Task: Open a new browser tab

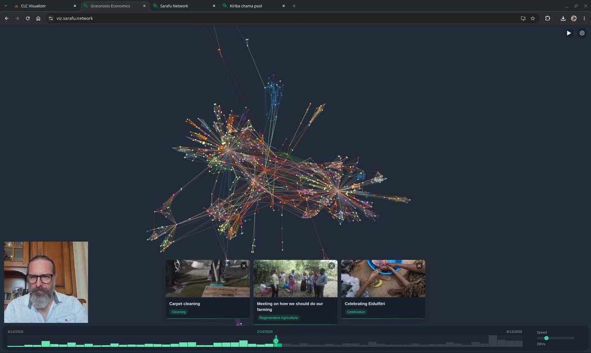Action: click(x=294, y=5)
